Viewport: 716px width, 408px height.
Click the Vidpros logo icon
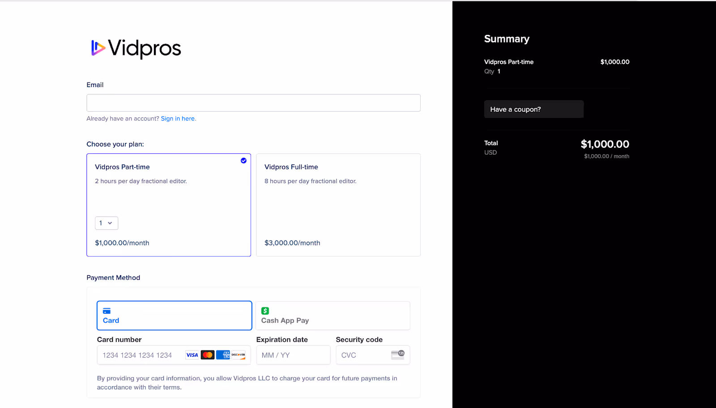(x=98, y=48)
